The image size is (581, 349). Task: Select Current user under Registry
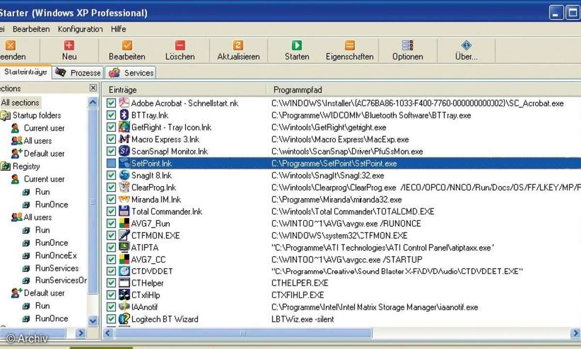point(44,179)
